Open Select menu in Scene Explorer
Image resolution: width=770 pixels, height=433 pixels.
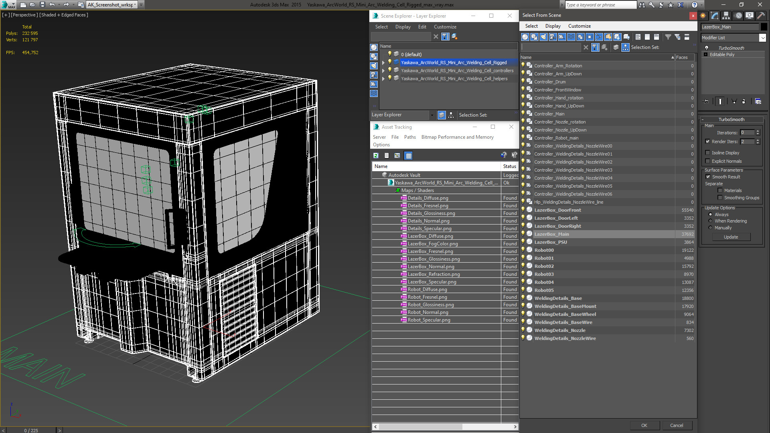pos(381,27)
